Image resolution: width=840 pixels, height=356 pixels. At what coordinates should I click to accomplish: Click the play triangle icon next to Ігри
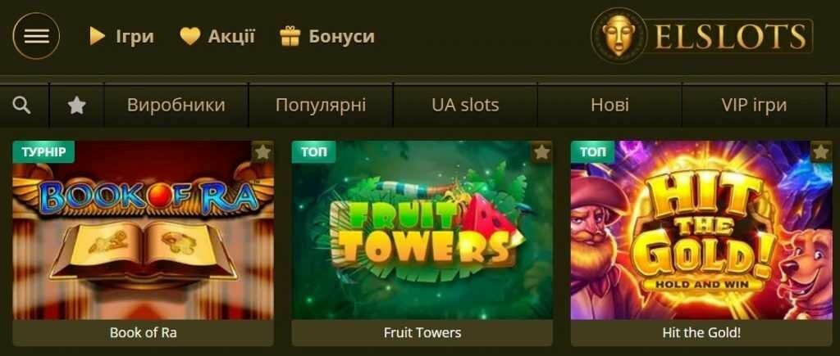click(98, 36)
